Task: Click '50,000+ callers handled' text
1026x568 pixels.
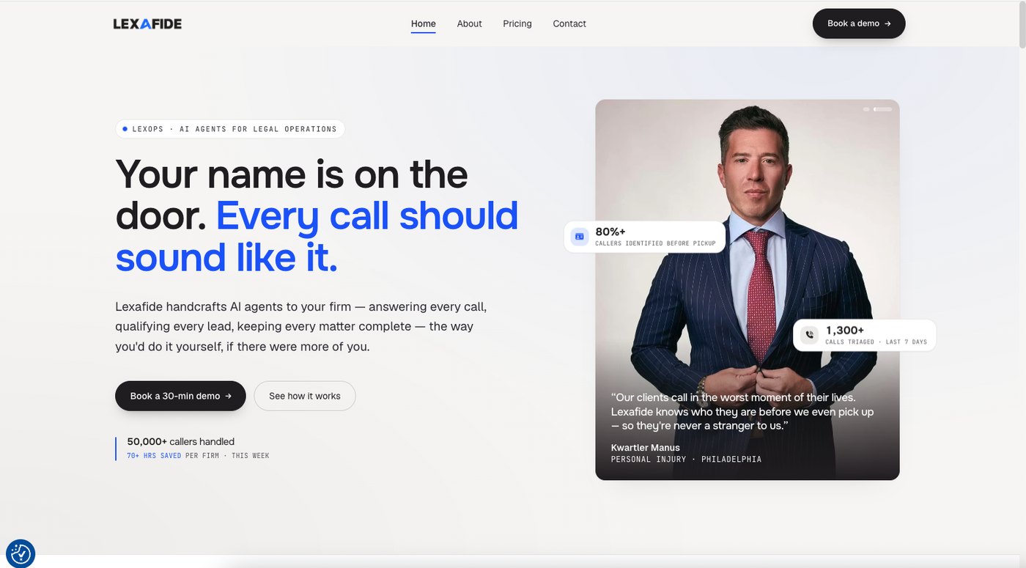Action: (x=181, y=441)
